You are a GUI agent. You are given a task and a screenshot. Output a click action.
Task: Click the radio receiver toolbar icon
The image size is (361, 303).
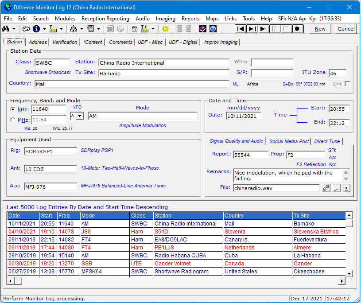(53, 29)
